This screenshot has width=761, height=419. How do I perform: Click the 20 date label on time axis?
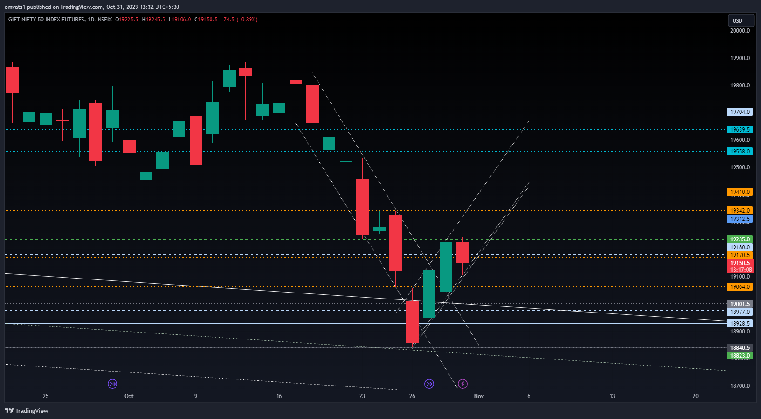[x=695, y=396]
